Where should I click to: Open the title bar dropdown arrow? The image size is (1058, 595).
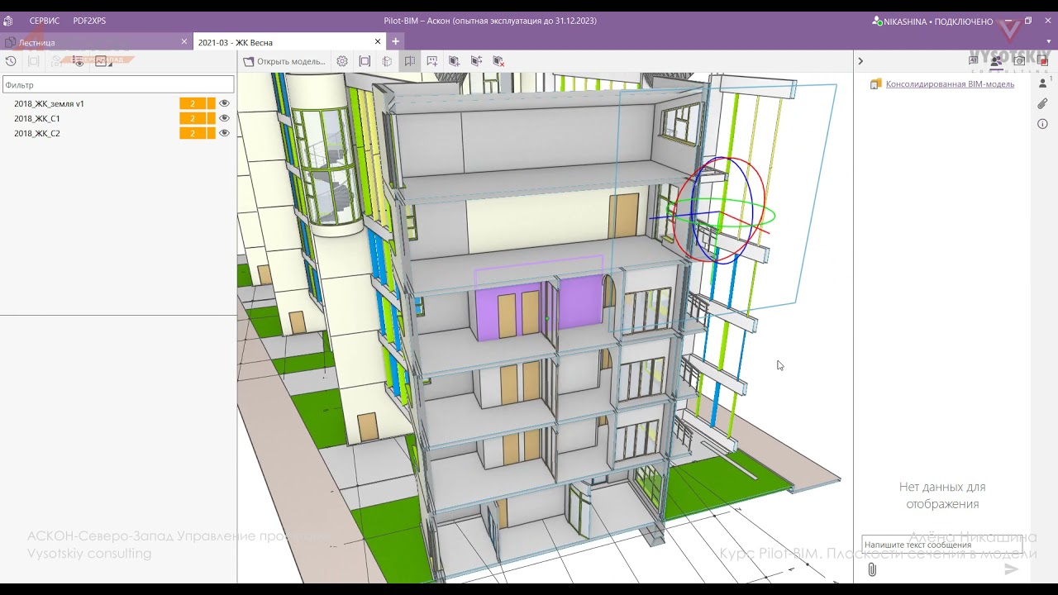click(1048, 41)
